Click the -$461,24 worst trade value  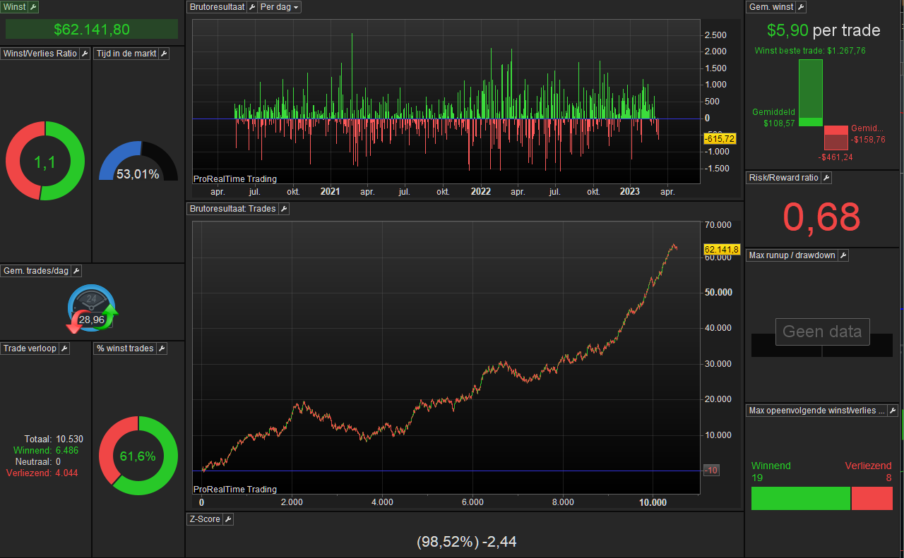click(835, 157)
